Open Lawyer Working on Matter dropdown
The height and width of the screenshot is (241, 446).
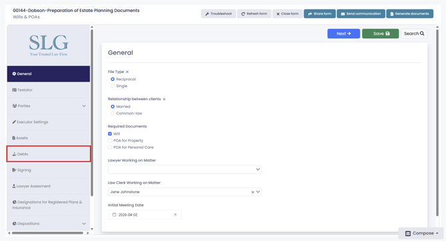pyautogui.click(x=184, y=169)
